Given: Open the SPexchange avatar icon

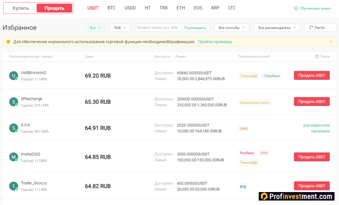Looking at the screenshot, I should pos(13,102).
